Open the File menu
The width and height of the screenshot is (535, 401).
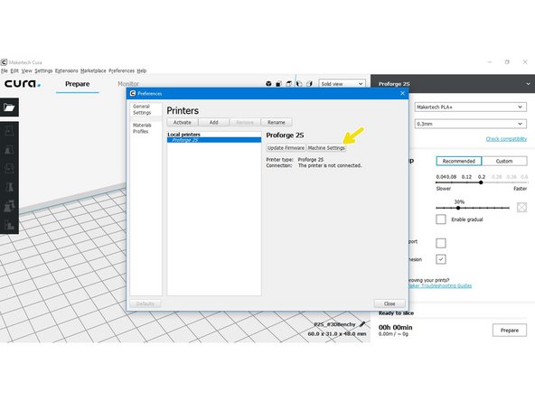(5, 71)
